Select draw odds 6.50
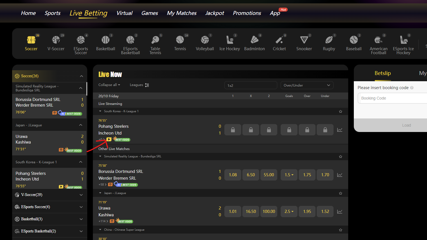This screenshot has width=427, height=240. click(x=251, y=175)
